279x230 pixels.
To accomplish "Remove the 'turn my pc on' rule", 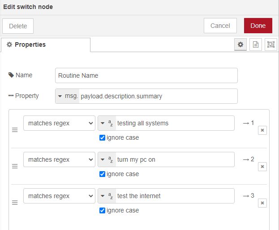I will point(262,167).
